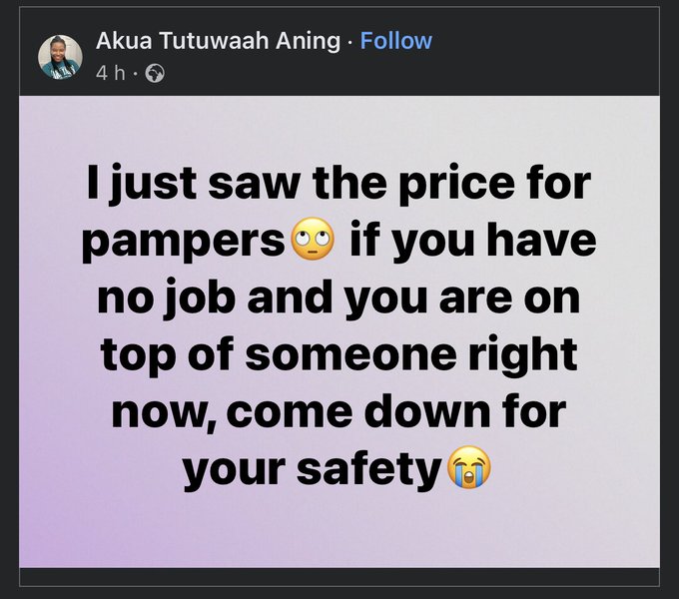Click the eye-rolling emoji after "pampers"
Image resolution: width=679 pixels, height=599 pixels.
point(314,239)
